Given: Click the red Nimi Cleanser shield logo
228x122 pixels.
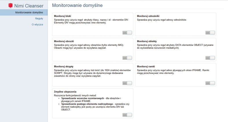Looking at the screenshot, I should coord(10,5).
